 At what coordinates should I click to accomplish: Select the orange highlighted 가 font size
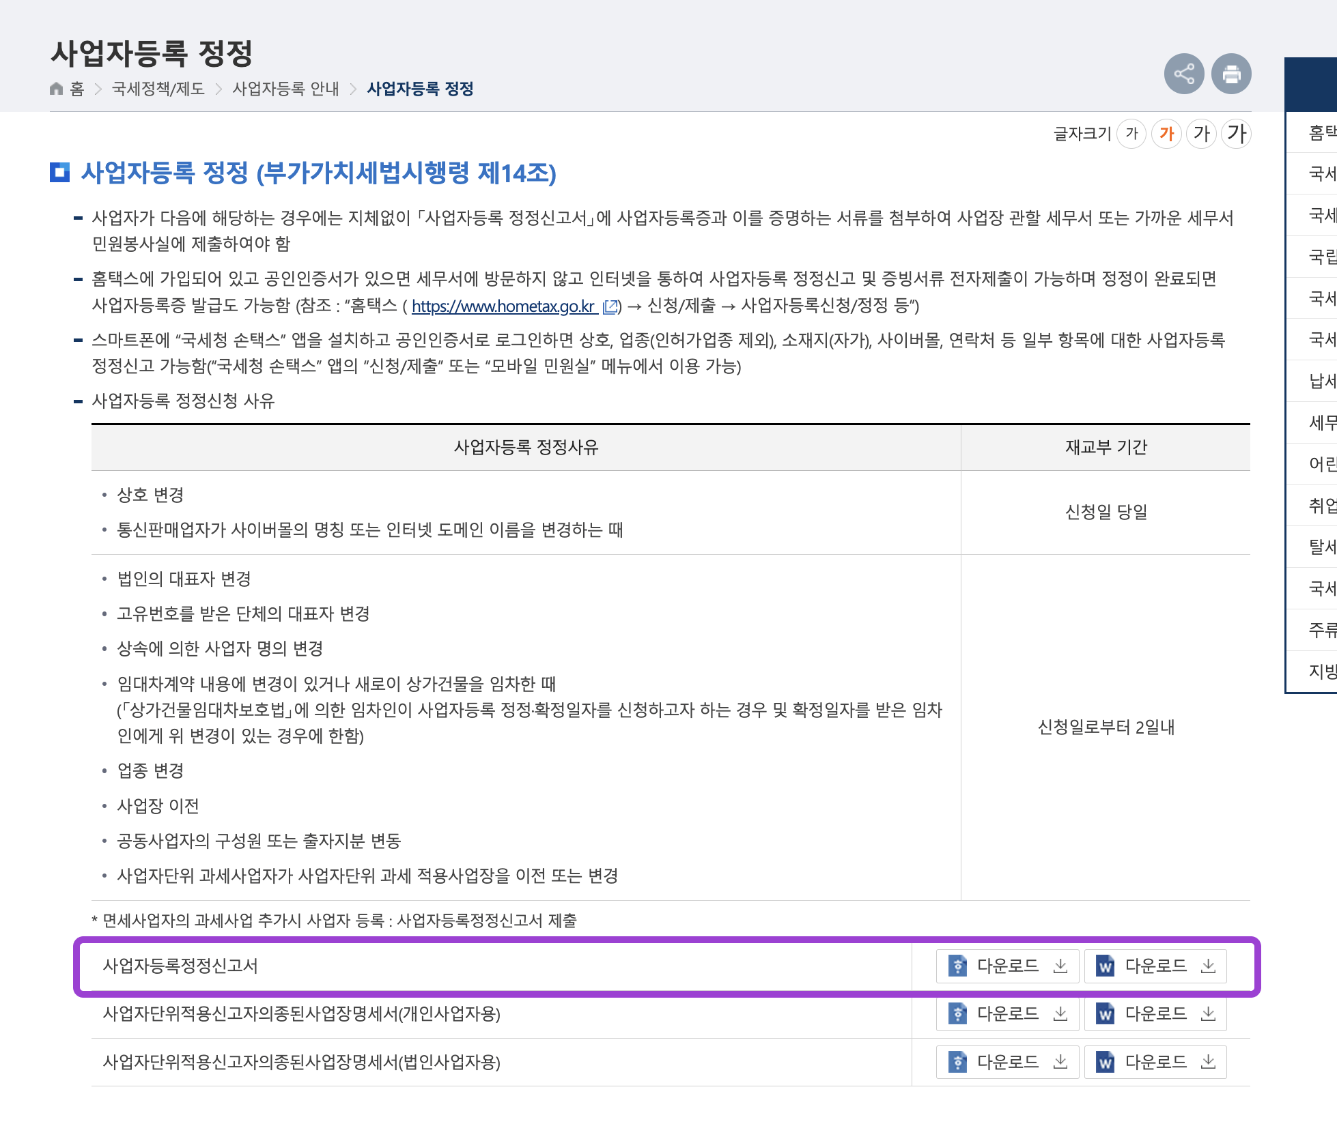pos(1167,134)
